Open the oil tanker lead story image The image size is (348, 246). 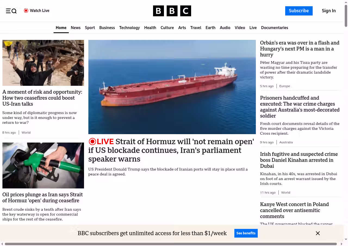coord(172,87)
